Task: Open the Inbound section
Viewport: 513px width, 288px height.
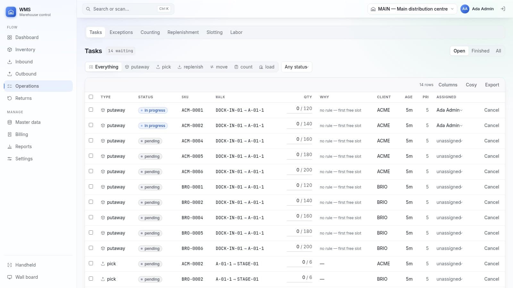Action: pos(38,62)
